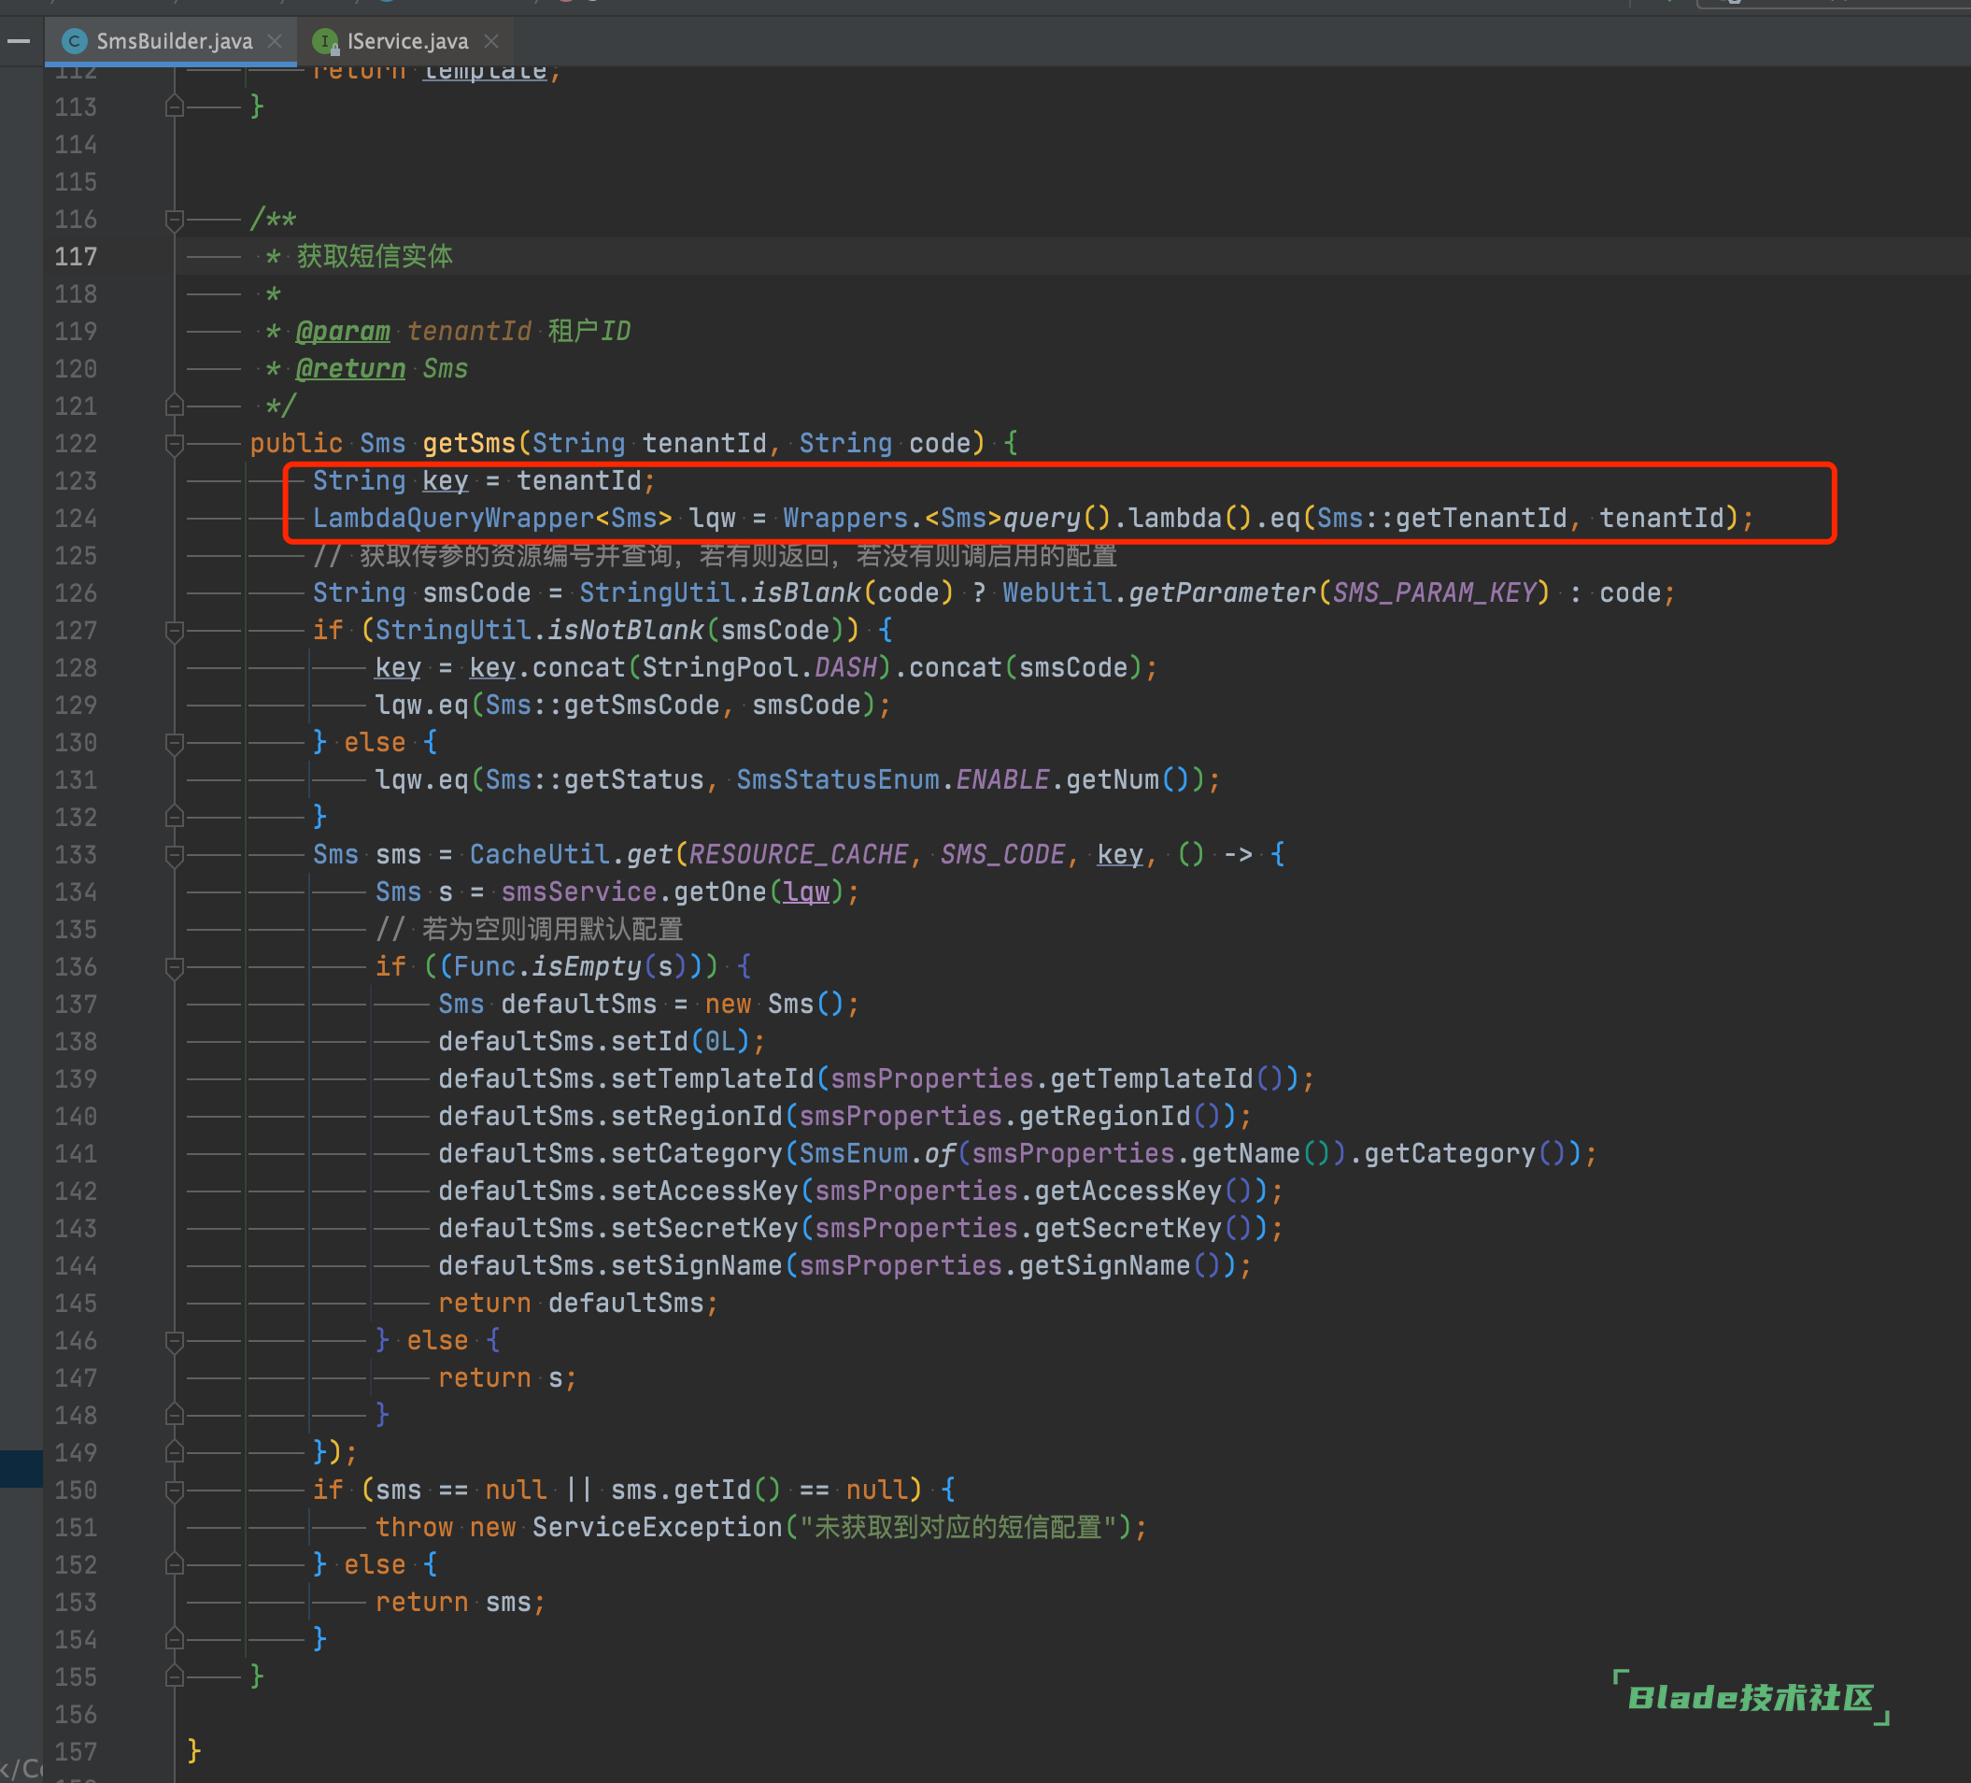This screenshot has height=1783, width=1971.
Task: Click the fold end marker on line 155
Action: (x=174, y=1677)
